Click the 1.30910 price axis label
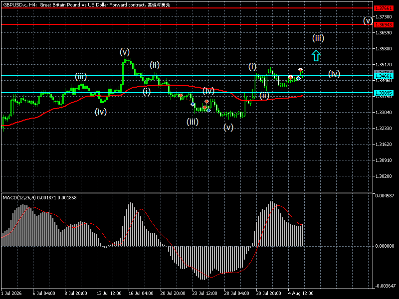The width and height of the screenshot is (399, 299). point(384,160)
